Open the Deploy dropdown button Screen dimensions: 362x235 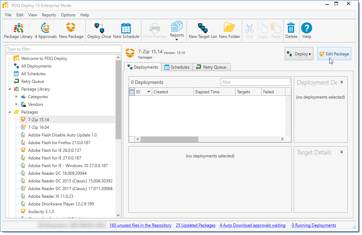click(x=299, y=54)
